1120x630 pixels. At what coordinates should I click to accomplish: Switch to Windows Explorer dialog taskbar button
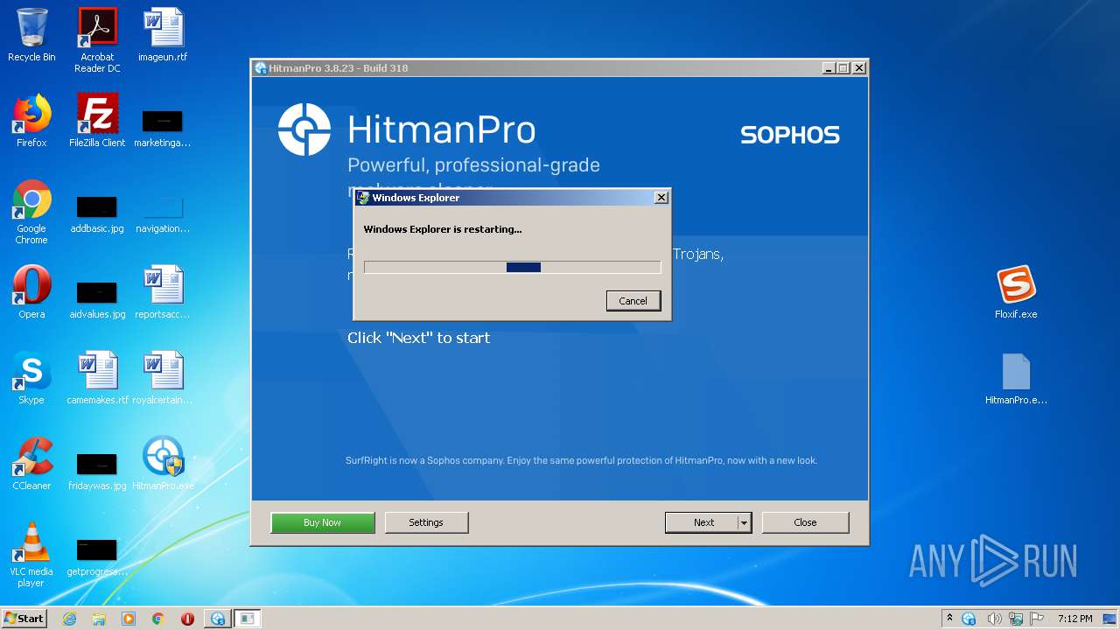pyautogui.click(x=248, y=619)
